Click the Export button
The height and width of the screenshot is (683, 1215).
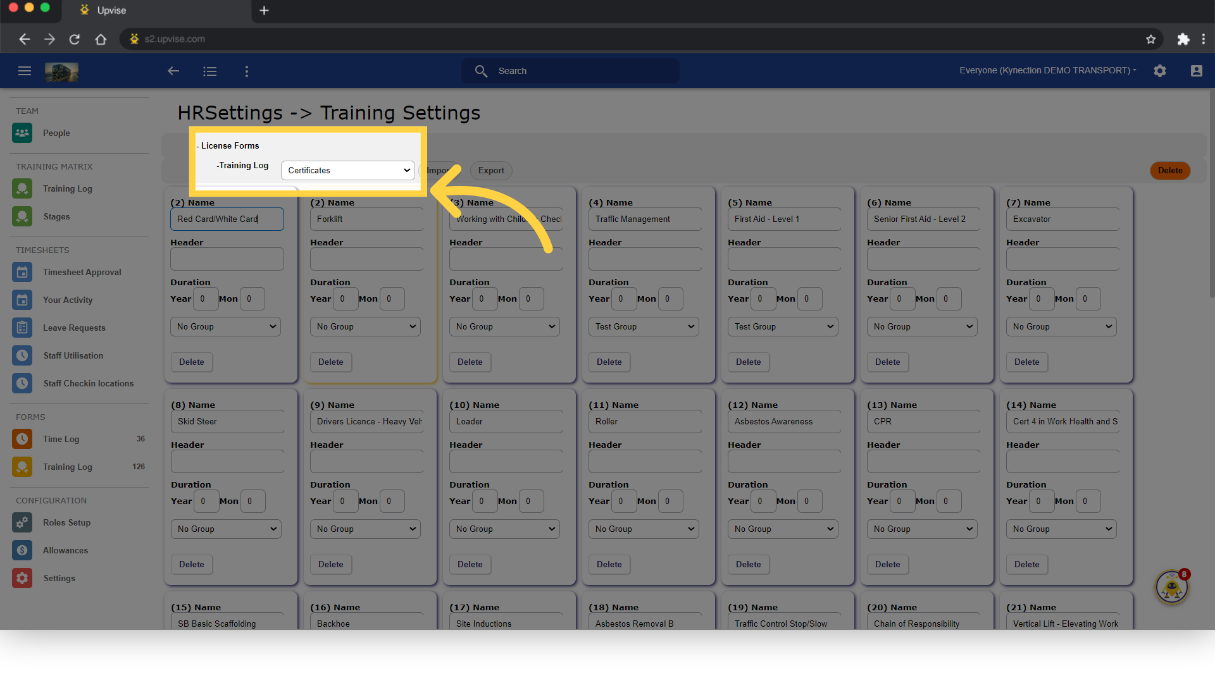(491, 171)
